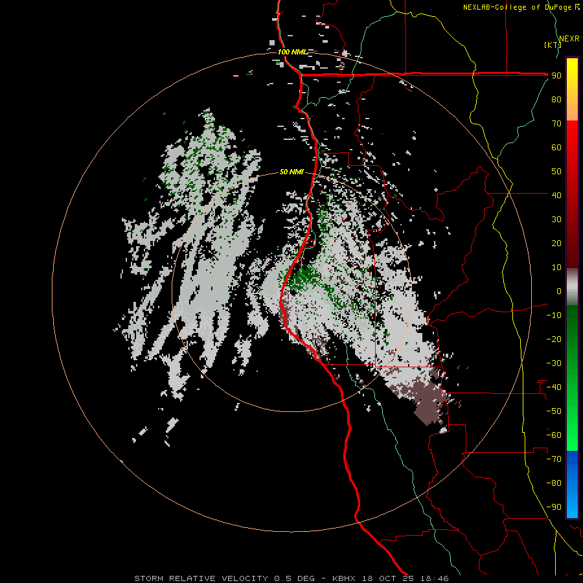Click the 90 value on the velocity scale
Screen dimensions: 583x583
coord(556,76)
